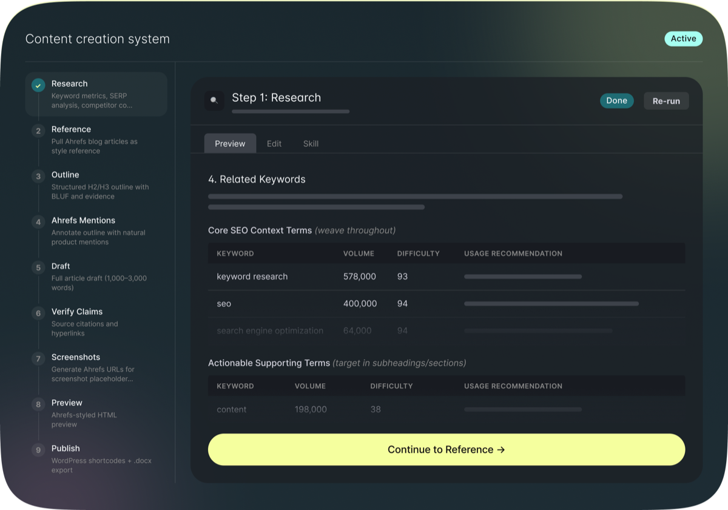This screenshot has width=728, height=510.
Task: Click the progress bar under Step 1: Research
Action: pos(291,112)
